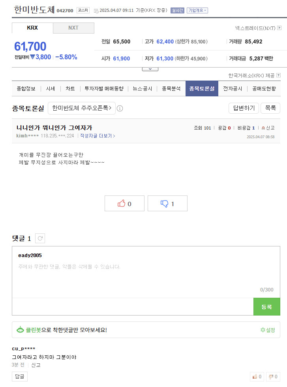287x387 pixels.
Task: Click the 답변하기 button
Action: 244,108
